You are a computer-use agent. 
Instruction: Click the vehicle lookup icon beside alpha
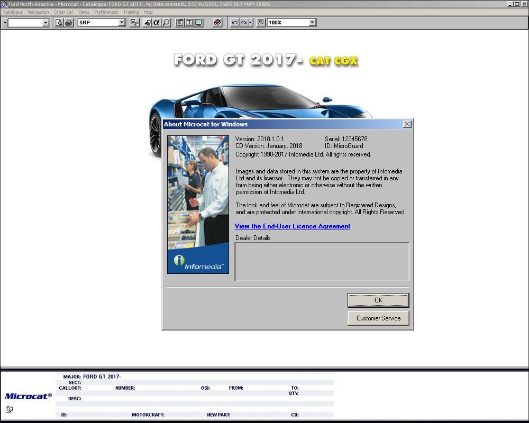(x=147, y=23)
